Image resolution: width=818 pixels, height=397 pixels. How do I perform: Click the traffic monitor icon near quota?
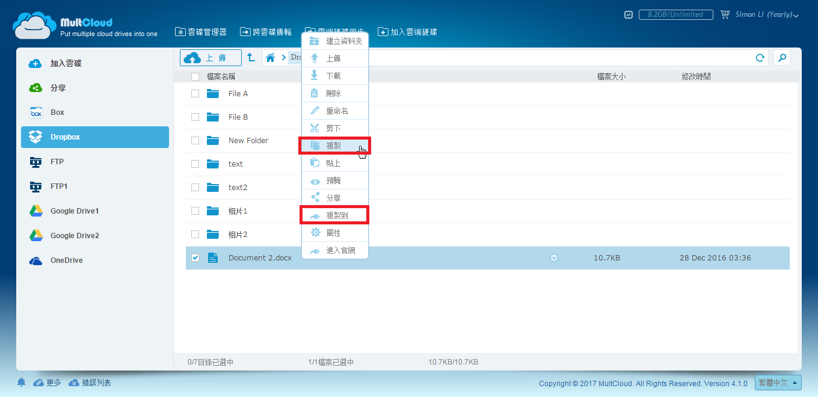pyautogui.click(x=629, y=14)
